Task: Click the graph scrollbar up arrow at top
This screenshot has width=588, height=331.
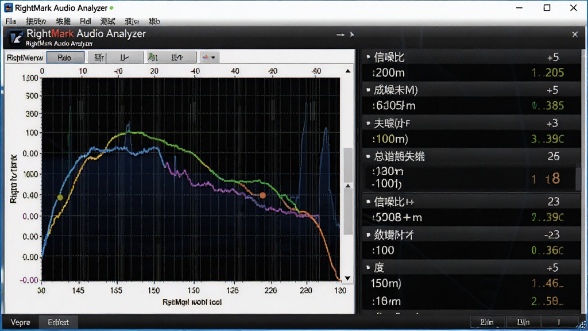Action: tap(348, 71)
